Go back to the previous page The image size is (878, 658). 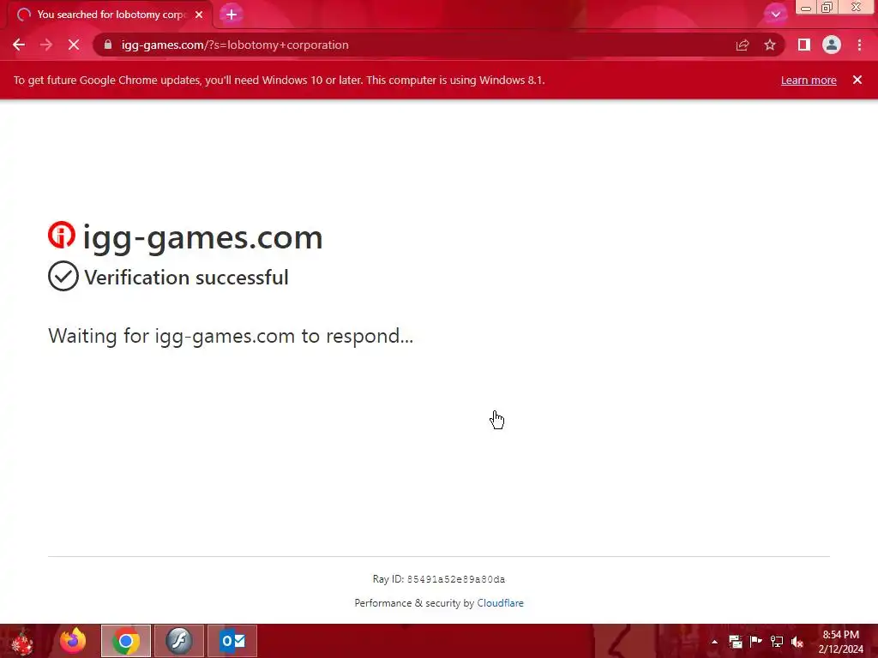19,45
